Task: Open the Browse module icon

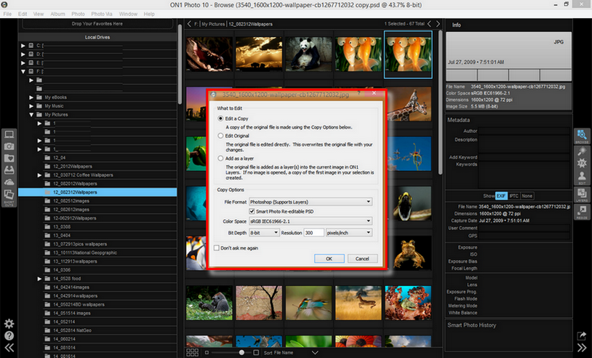Action: (x=582, y=137)
